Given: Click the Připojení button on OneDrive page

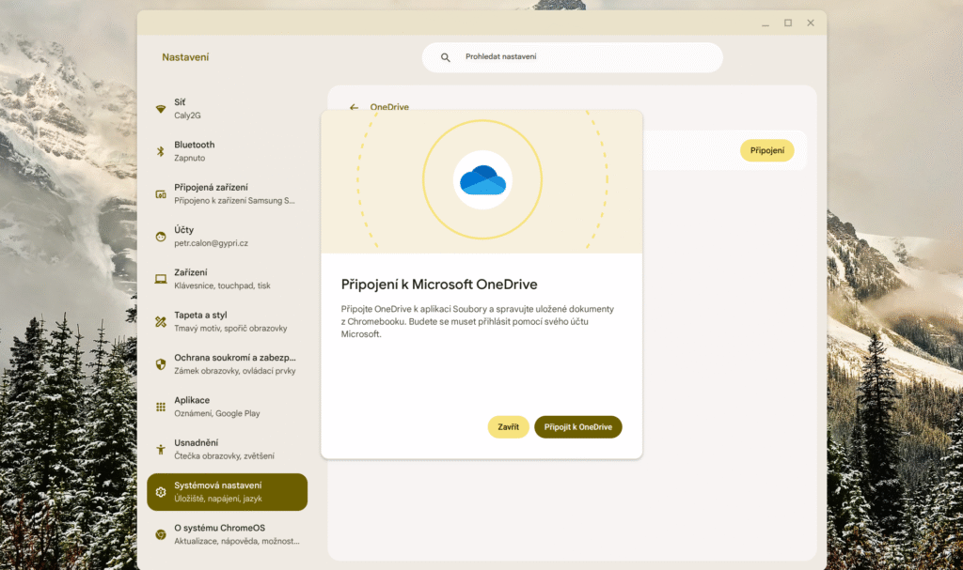Looking at the screenshot, I should point(766,150).
